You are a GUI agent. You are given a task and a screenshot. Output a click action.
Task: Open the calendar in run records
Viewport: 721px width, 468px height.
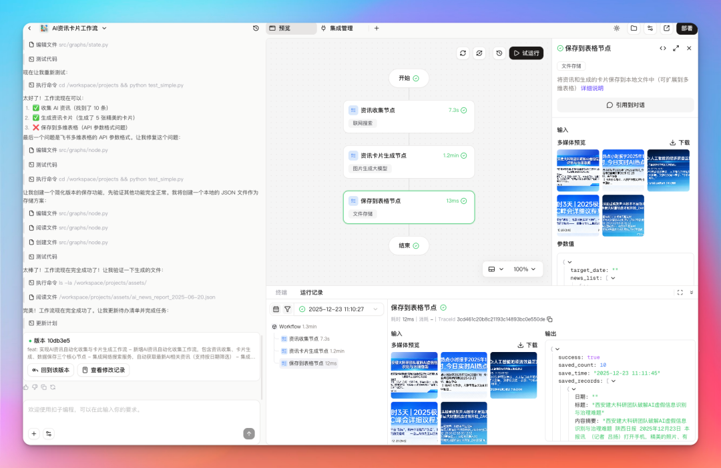pos(276,309)
